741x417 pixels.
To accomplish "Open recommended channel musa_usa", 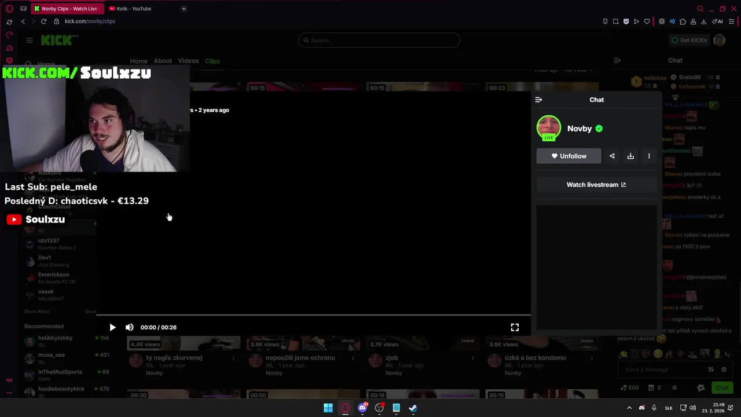I will (x=51, y=354).
